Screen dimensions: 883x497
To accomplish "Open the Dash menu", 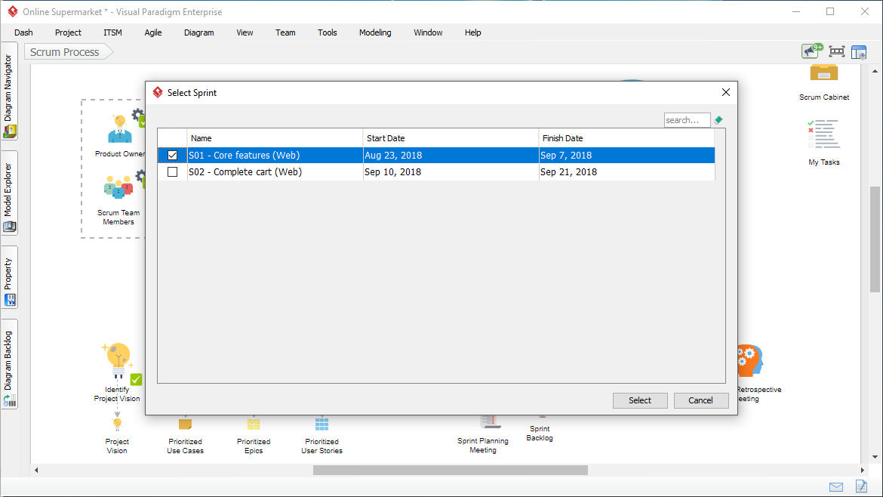I will [23, 32].
